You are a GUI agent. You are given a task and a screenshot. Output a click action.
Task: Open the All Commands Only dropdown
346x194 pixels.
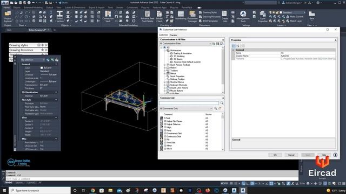186,108
